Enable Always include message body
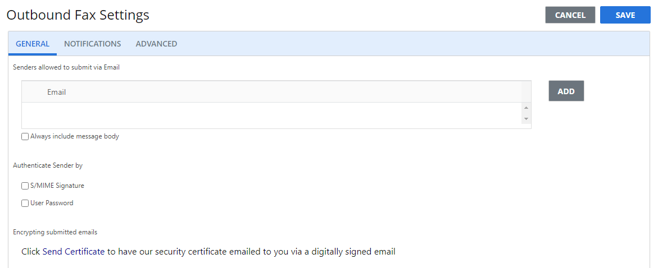658x268 pixels. 25,136
